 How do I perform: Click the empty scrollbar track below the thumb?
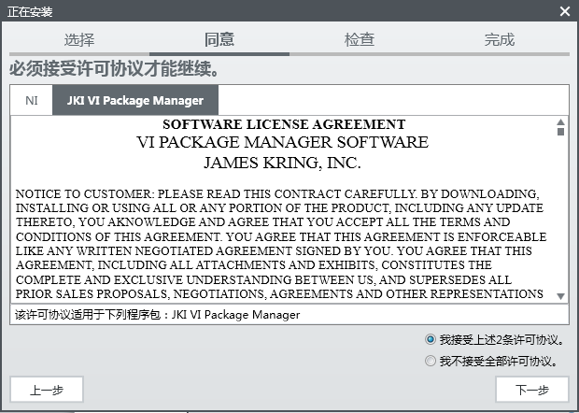[x=561, y=215]
